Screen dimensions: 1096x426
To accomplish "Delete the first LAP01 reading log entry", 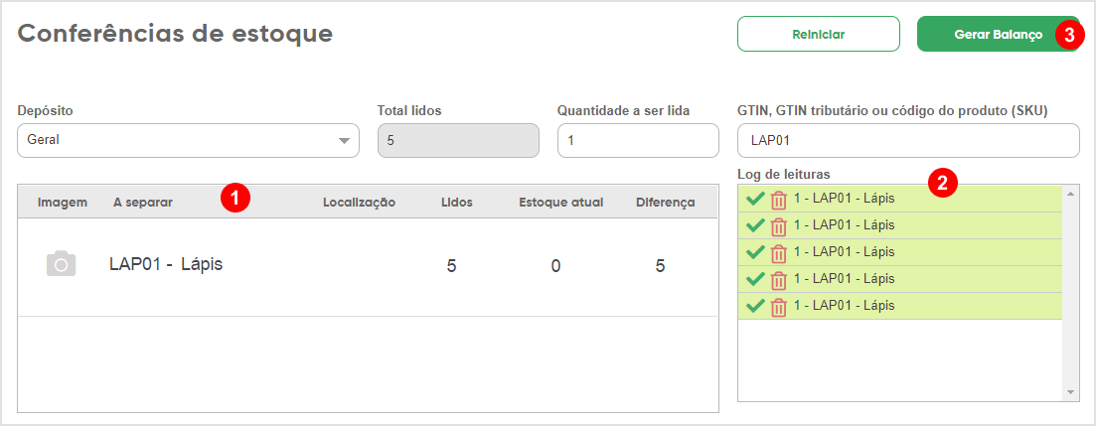I will pyautogui.click(x=779, y=200).
